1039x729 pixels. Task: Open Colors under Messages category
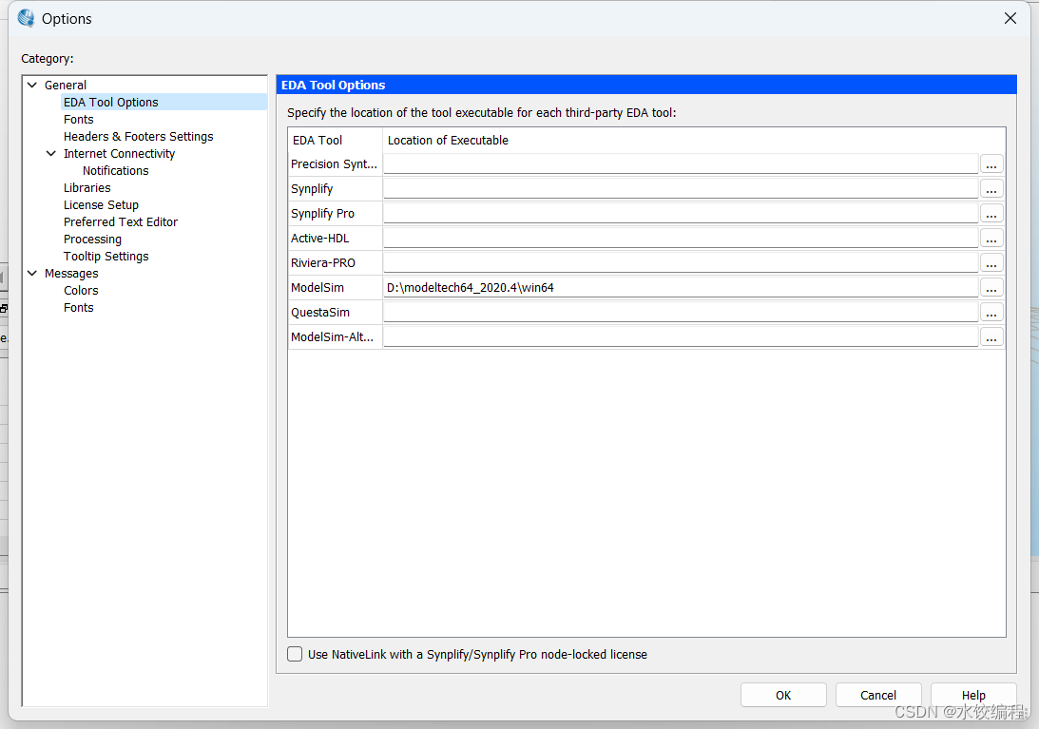(x=81, y=291)
